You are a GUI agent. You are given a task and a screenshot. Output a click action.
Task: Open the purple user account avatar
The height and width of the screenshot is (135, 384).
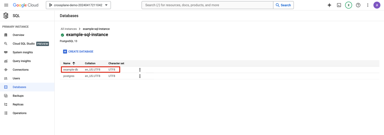pos(377,5)
